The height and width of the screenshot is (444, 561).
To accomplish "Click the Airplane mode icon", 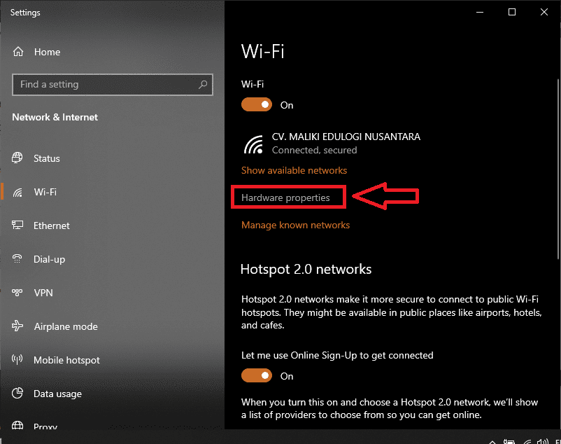I will click(18, 326).
